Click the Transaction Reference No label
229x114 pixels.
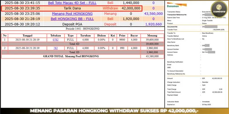click(177, 15)
